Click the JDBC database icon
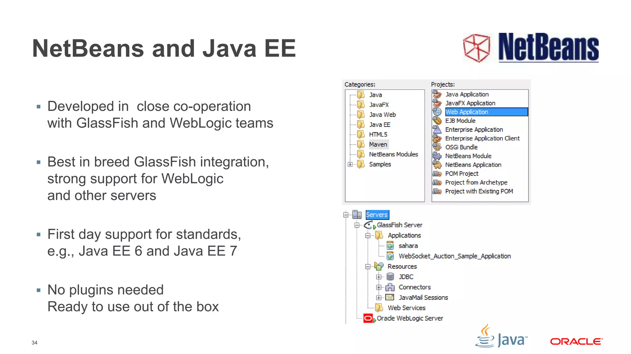Viewport: 631px width, 354px height. click(390, 277)
